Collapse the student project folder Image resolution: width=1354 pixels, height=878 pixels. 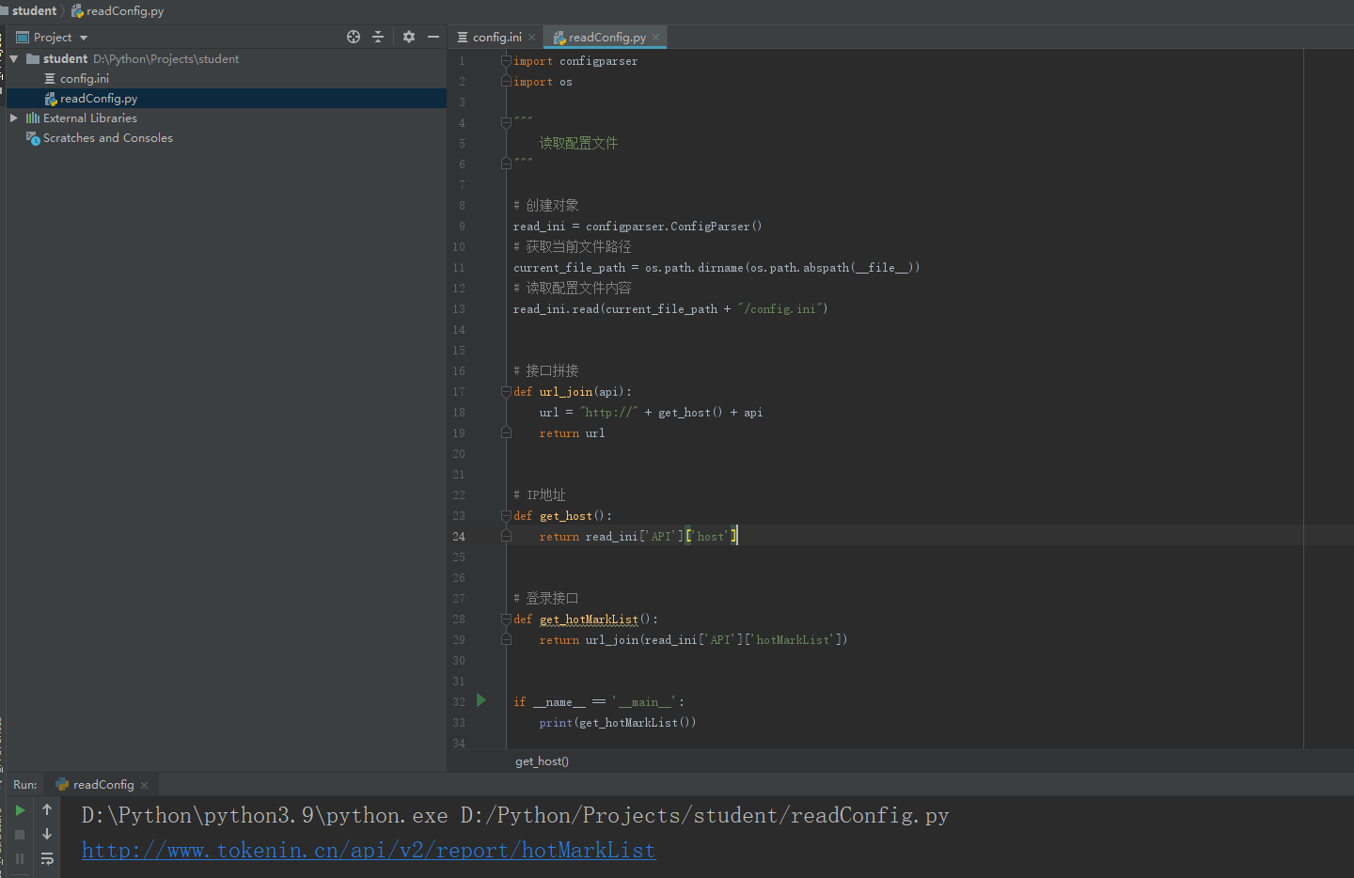click(14, 58)
